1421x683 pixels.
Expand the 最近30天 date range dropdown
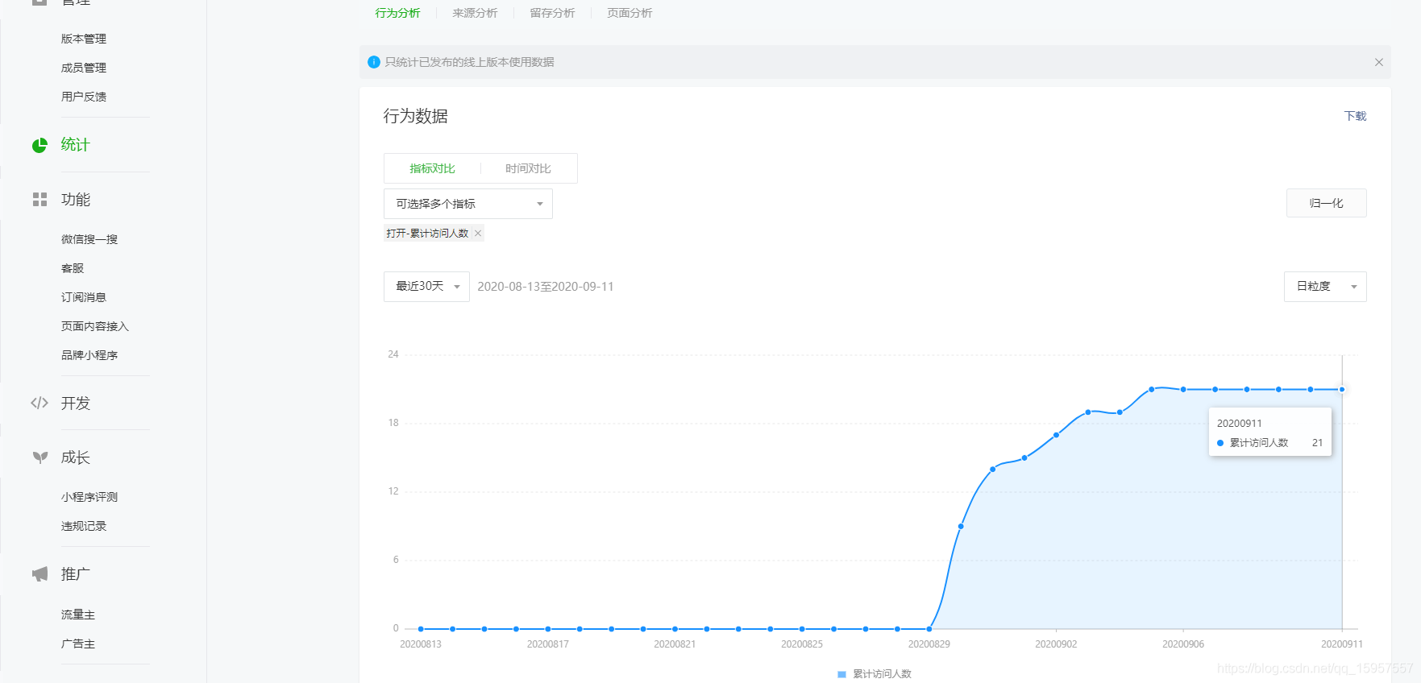[426, 287]
